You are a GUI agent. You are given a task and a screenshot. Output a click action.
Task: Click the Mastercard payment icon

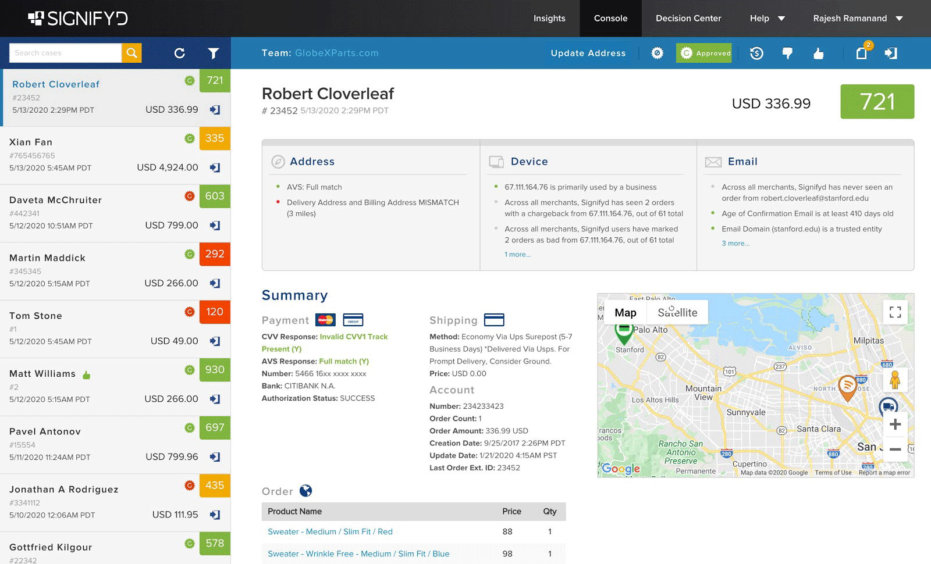pyautogui.click(x=325, y=320)
